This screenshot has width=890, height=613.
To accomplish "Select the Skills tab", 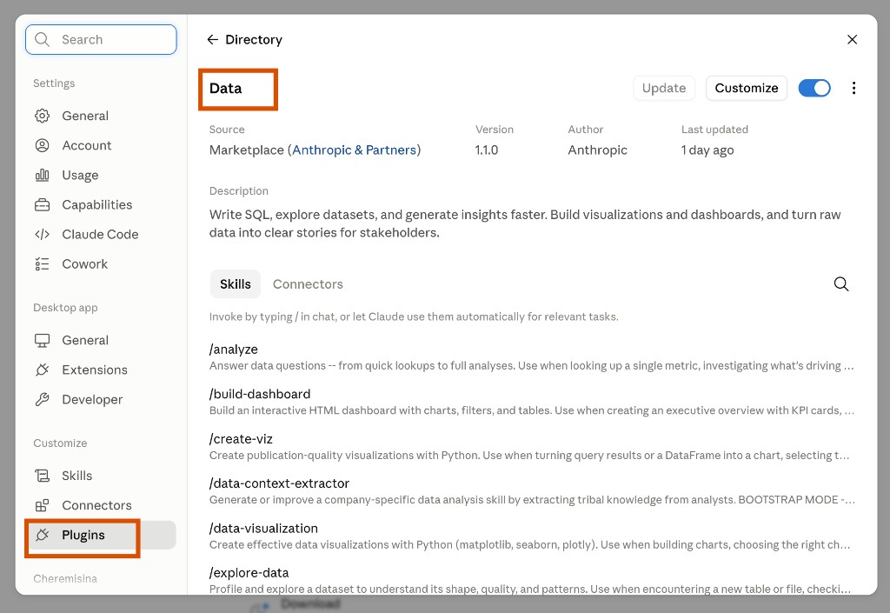I will pos(235,283).
